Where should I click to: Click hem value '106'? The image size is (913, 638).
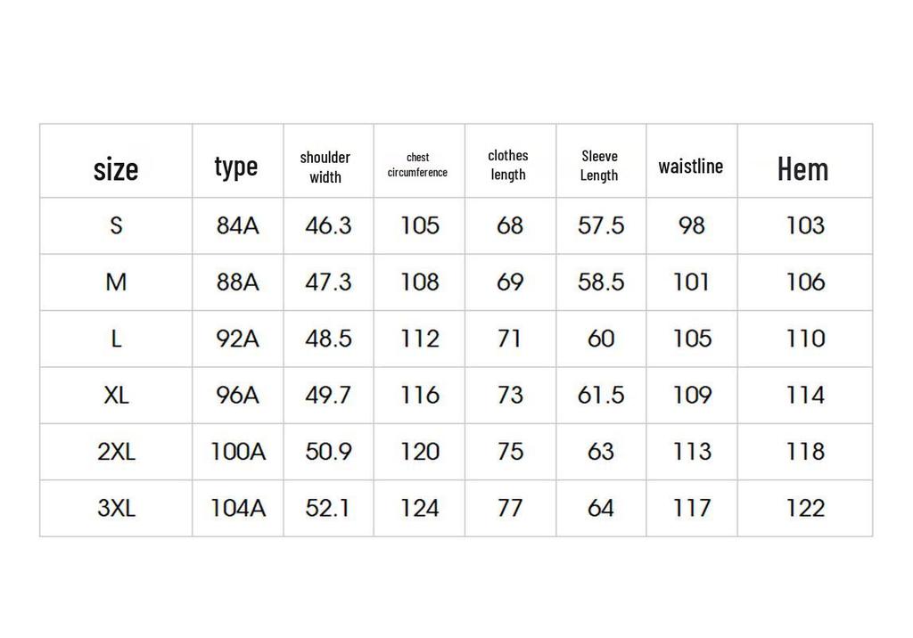[806, 282]
